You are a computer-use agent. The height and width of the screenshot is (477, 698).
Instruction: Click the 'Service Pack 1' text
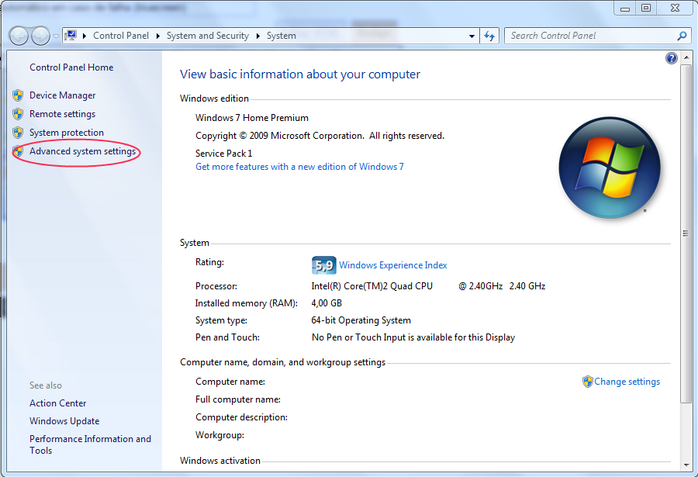pos(224,154)
